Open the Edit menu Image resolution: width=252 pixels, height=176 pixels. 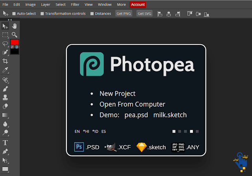point(17,4)
